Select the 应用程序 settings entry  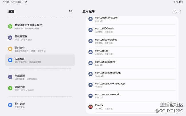(x=40, y=60)
